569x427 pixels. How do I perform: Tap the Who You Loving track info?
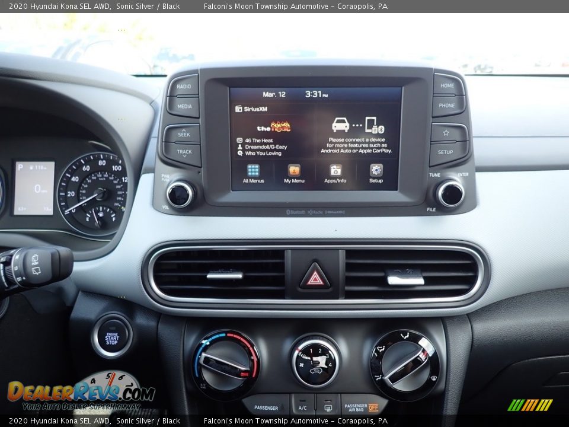261,153
